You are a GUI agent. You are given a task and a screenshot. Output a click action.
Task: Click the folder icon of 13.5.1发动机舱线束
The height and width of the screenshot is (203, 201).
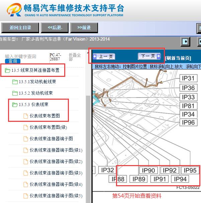(x=15, y=82)
